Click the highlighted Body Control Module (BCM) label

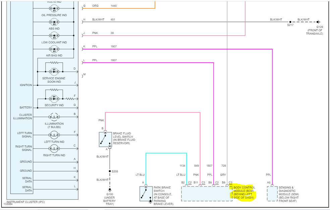pos(244,193)
